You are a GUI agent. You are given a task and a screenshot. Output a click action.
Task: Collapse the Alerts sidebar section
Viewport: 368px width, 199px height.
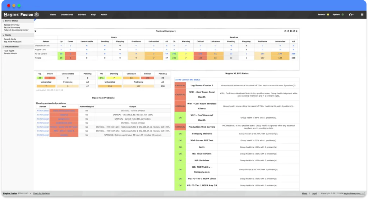pyautogui.click(x=7, y=35)
